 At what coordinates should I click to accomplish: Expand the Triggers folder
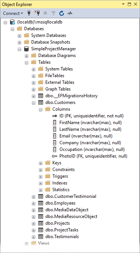point(40,177)
